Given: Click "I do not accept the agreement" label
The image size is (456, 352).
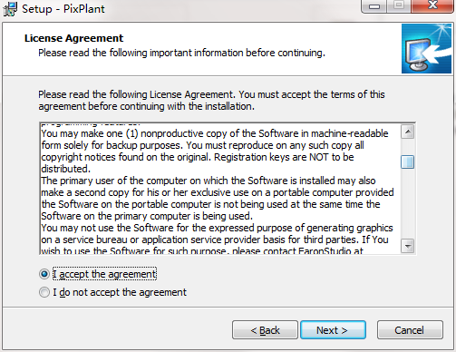Looking at the screenshot, I should 120,292.
